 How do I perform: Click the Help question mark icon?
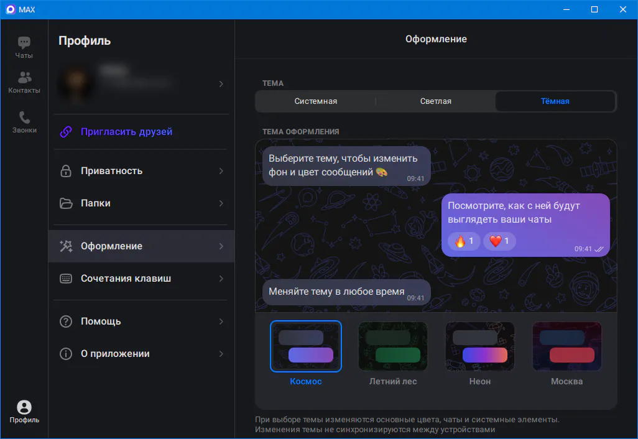click(66, 321)
